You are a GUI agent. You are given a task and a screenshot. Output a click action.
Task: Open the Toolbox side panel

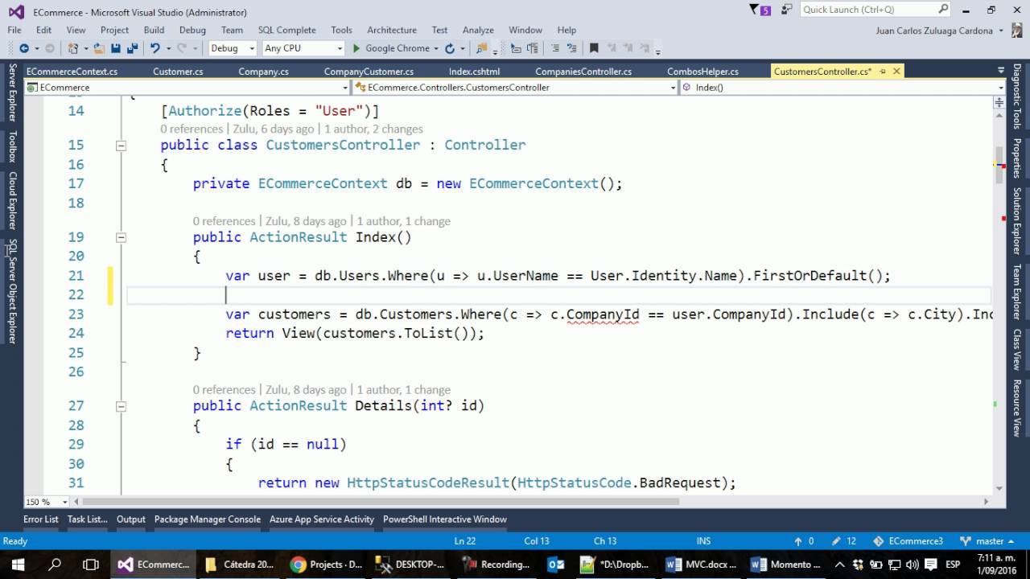click(x=12, y=146)
